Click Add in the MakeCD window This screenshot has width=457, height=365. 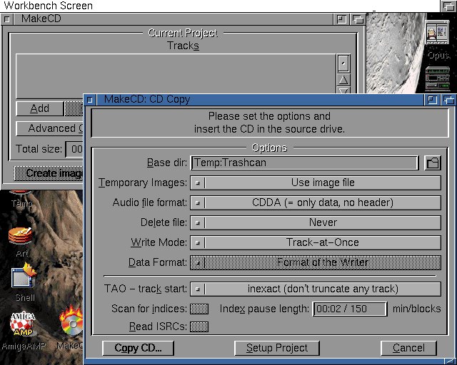coord(40,108)
